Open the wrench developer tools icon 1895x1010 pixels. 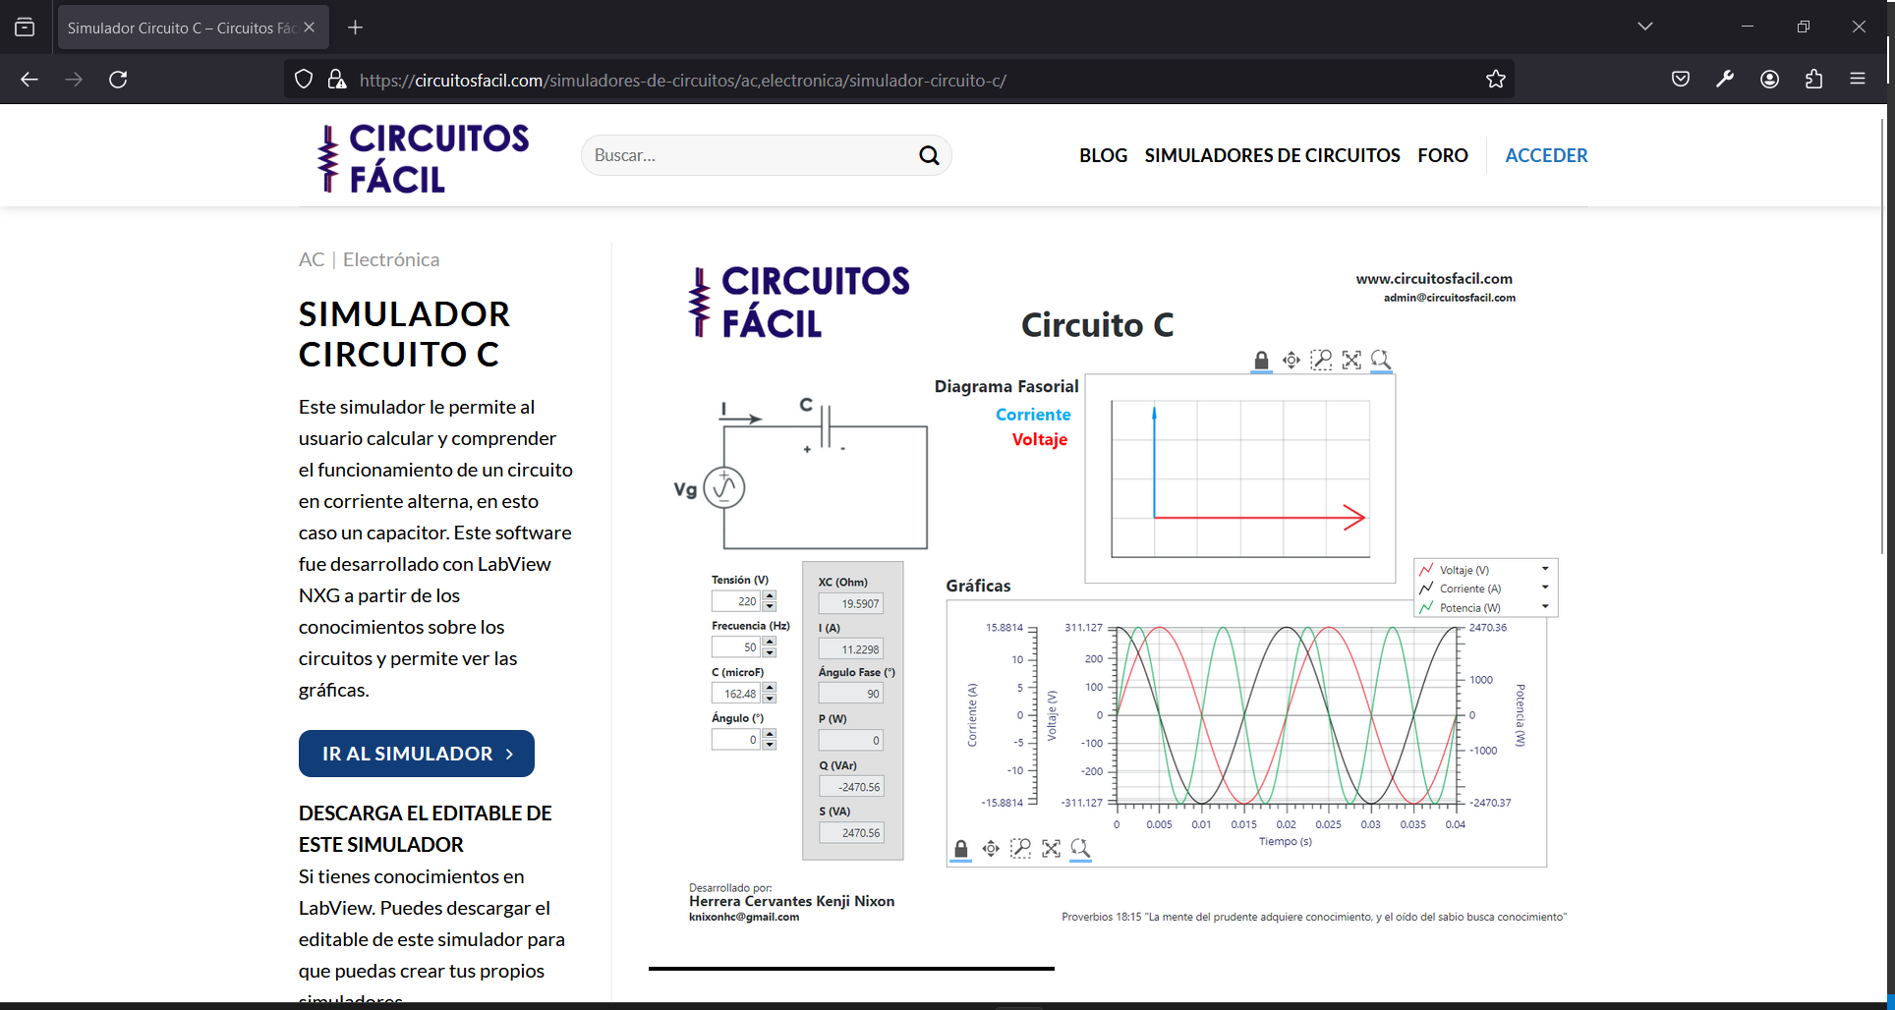tap(1725, 80)
